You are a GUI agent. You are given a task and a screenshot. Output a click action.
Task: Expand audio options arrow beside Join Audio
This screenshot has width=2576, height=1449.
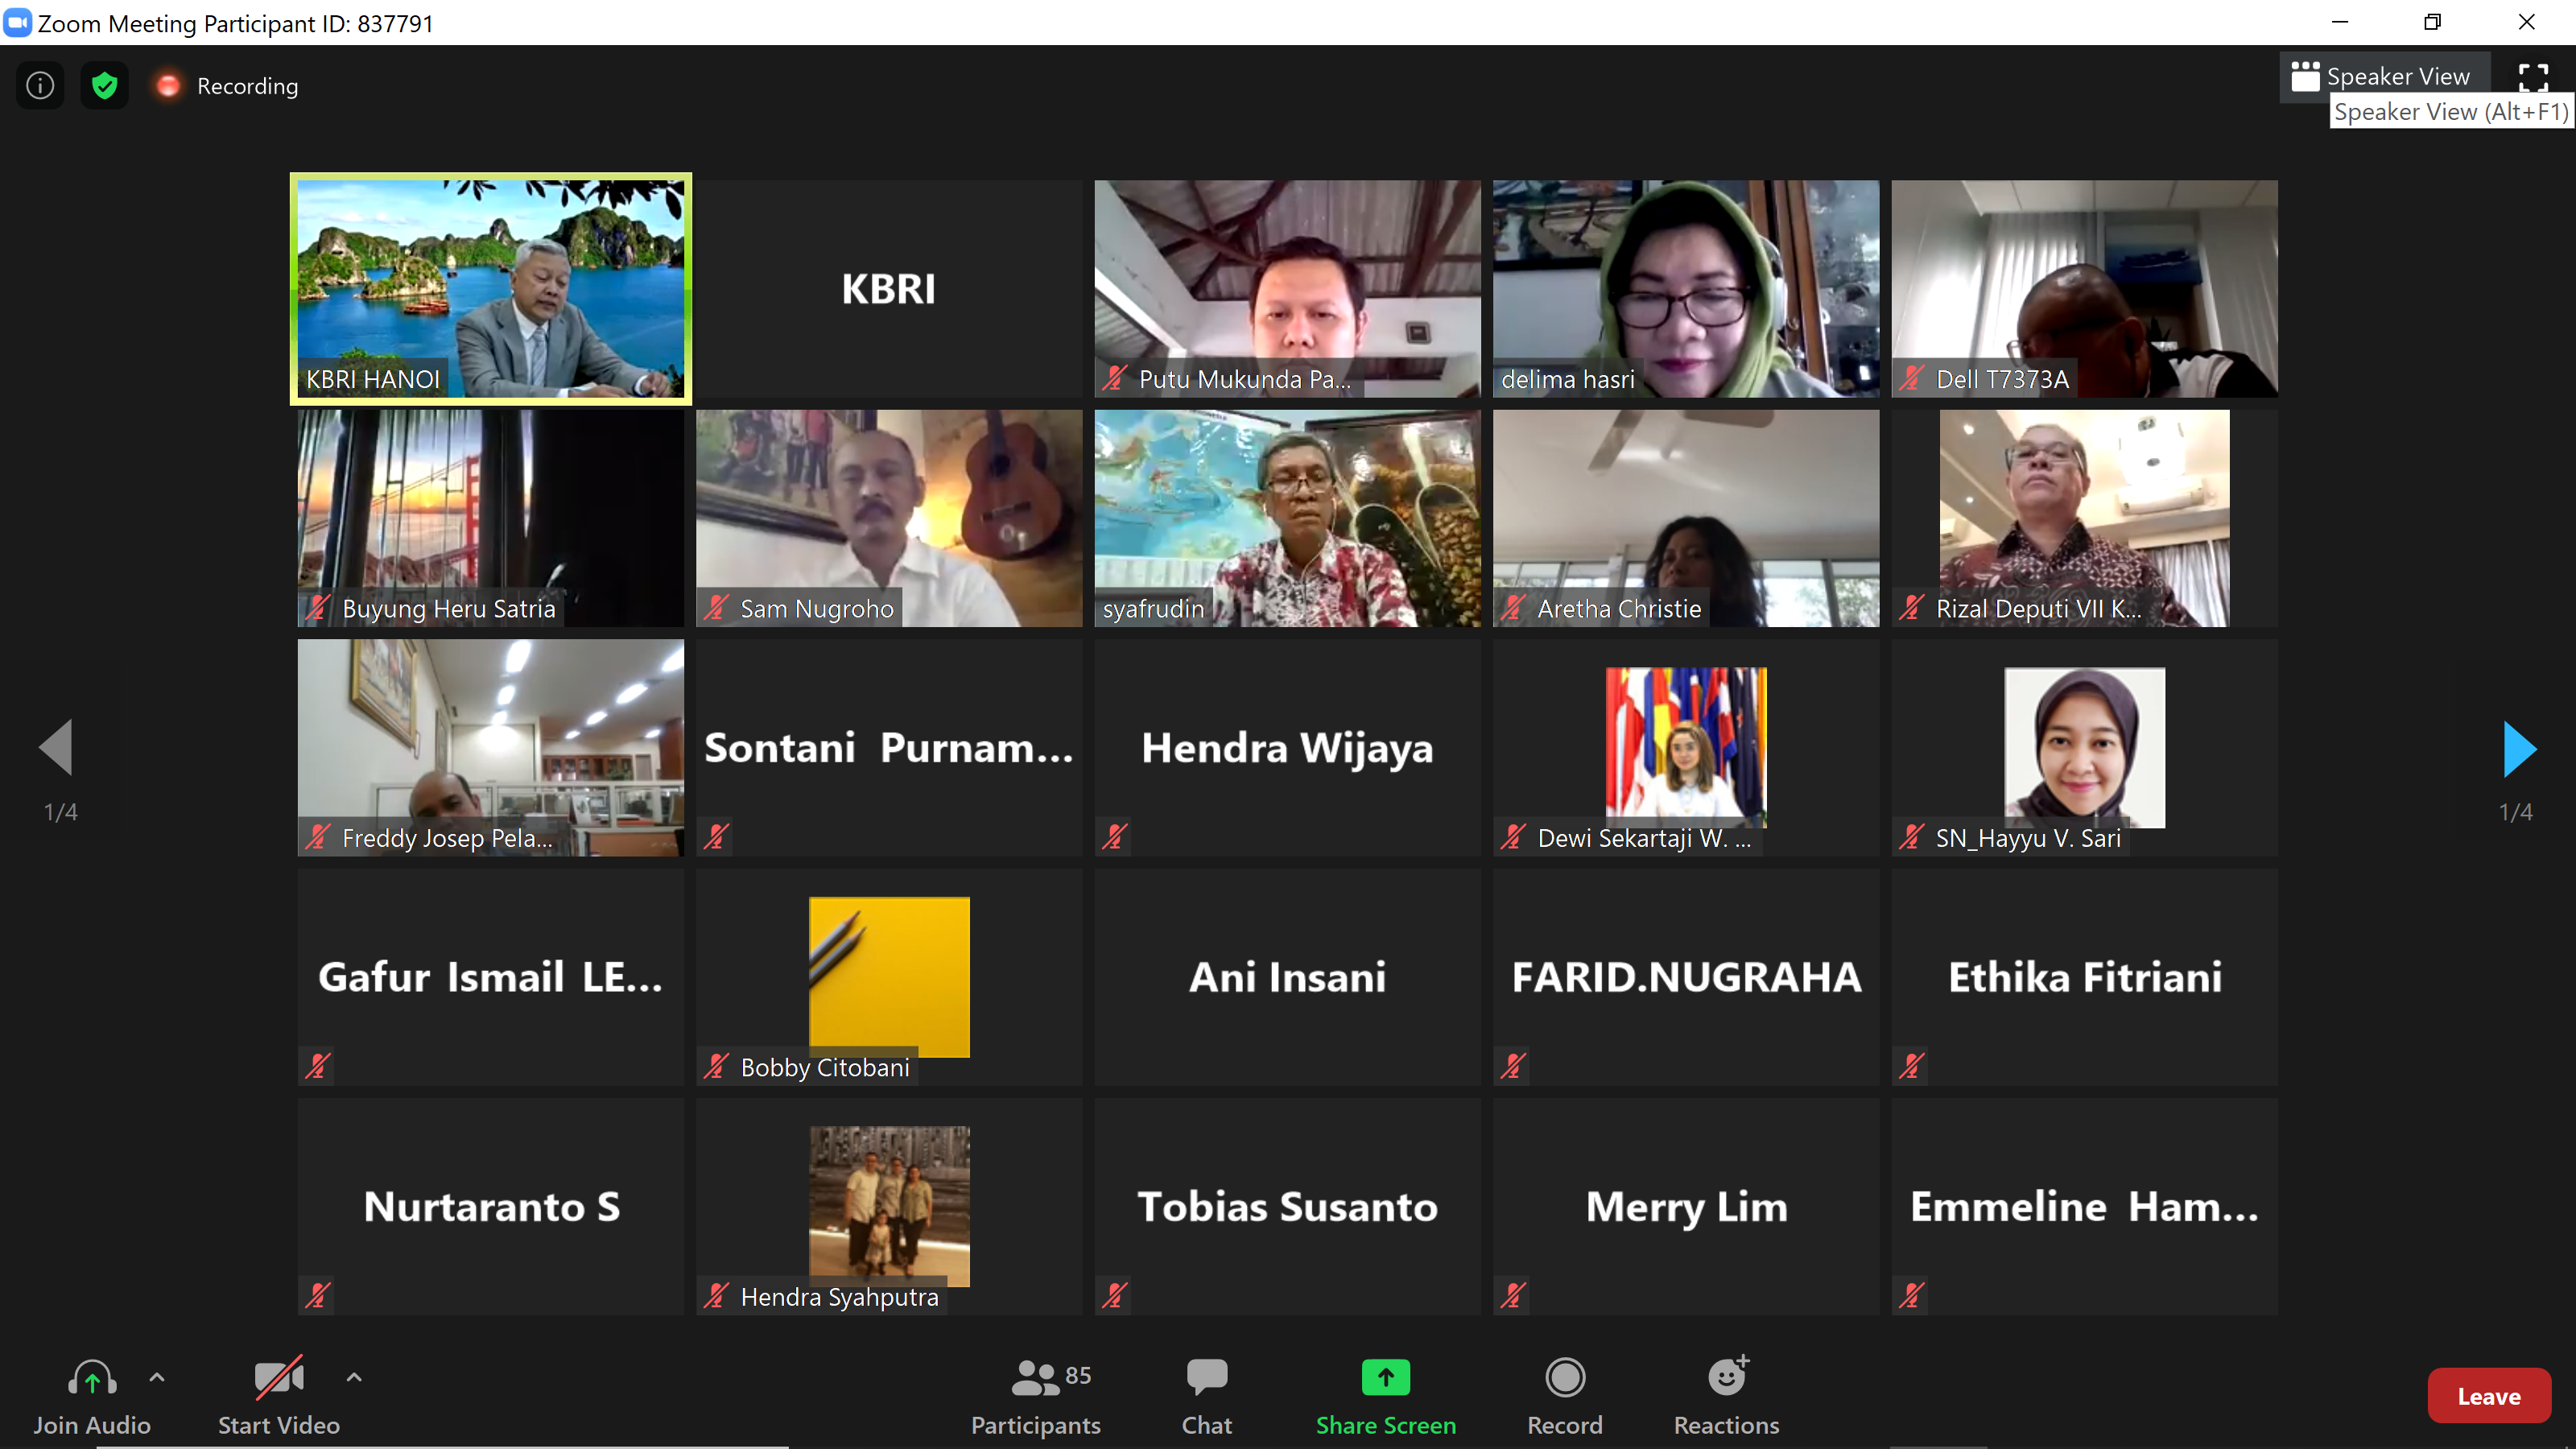(x=157, y=1377)
